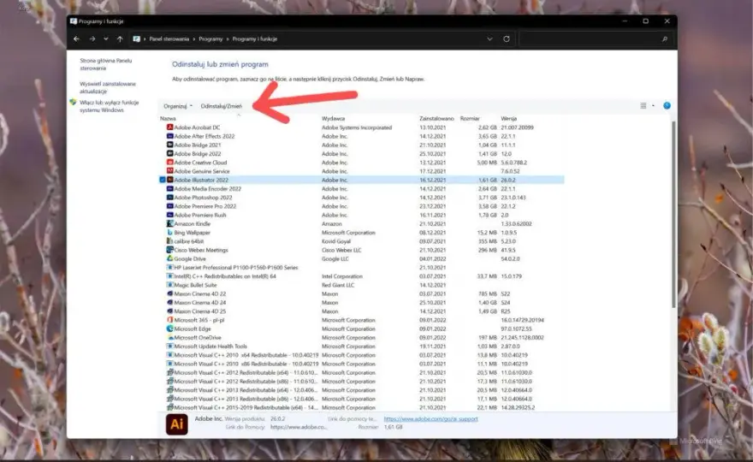Select Magic Bullet Suite row
Image resolution: width=753 pixels, height=462 pixels.
(x=362, y=285)
